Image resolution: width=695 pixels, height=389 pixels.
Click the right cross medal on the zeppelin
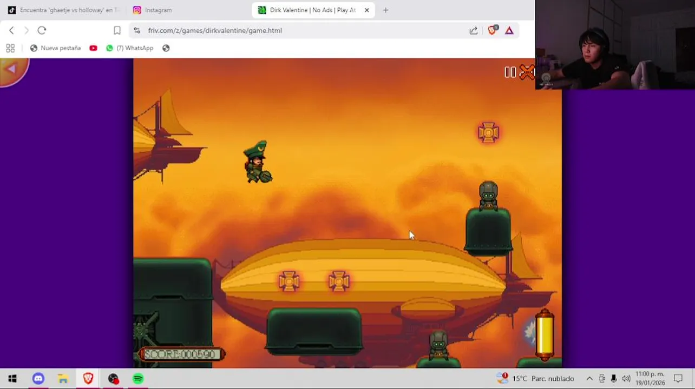[x=339, y=281]
